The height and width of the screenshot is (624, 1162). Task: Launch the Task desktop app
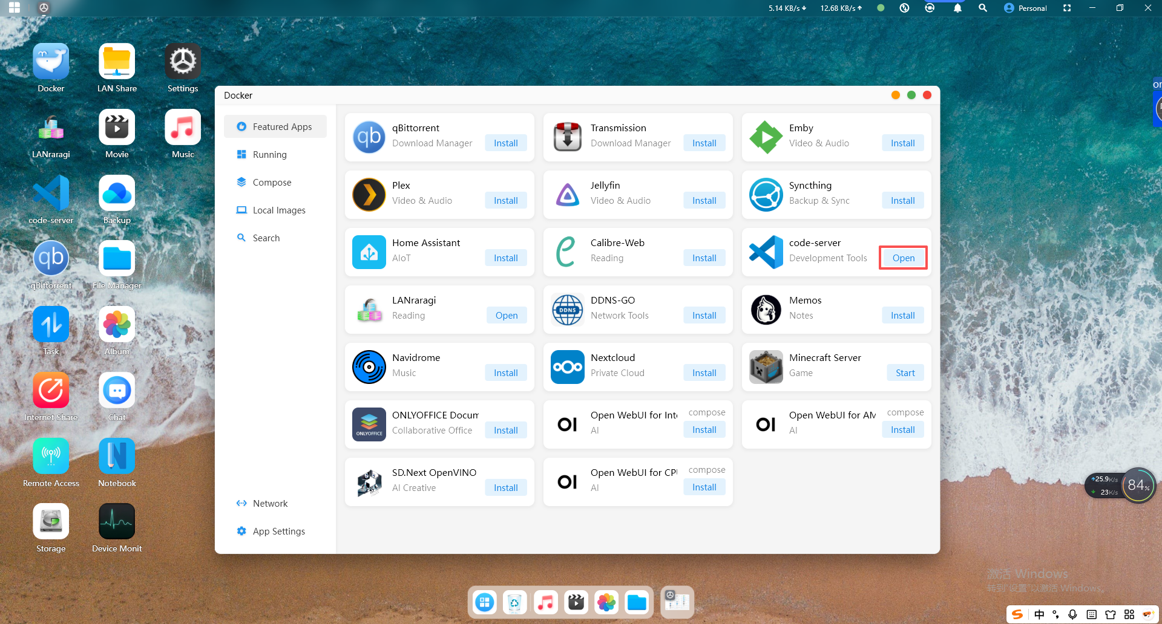(x=51, y=325)
